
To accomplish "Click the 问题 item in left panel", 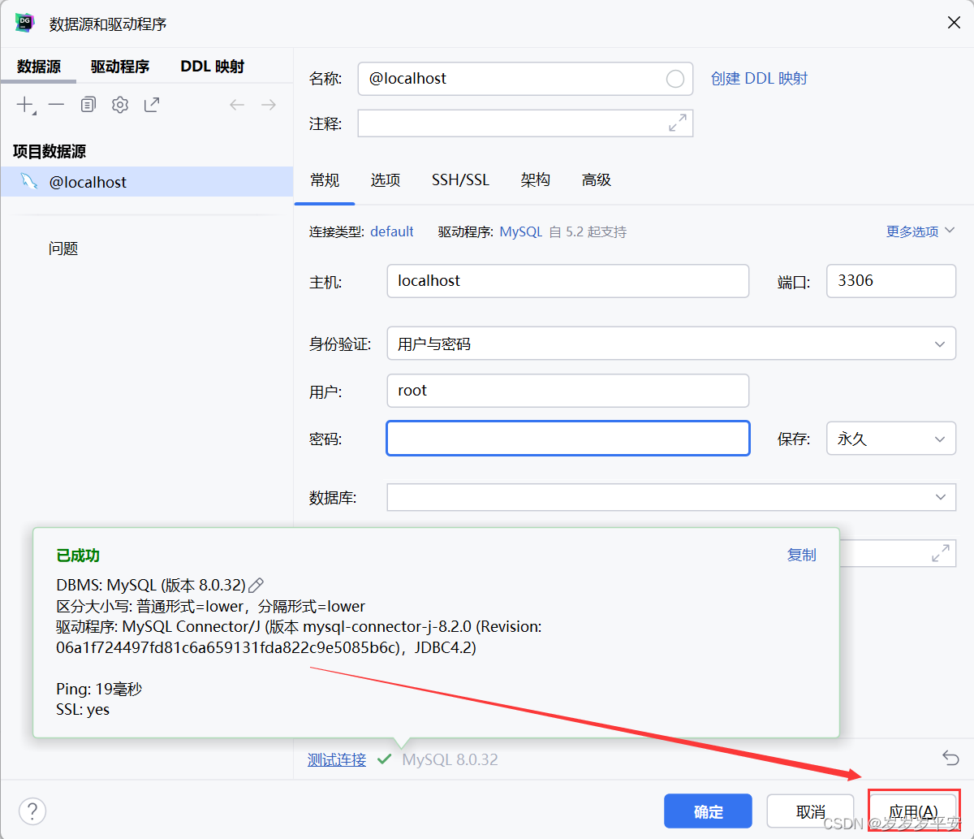I will (x=63, y=249).
